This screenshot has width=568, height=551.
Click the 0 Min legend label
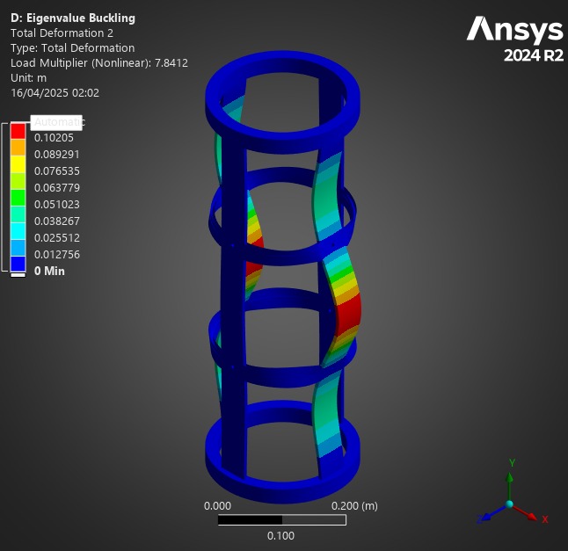[49, 271]
